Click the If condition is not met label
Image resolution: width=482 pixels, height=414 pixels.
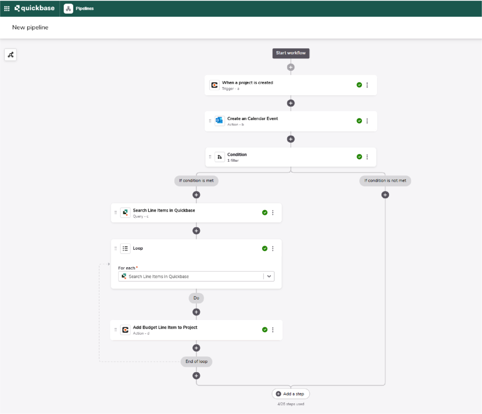coord(385,181)
